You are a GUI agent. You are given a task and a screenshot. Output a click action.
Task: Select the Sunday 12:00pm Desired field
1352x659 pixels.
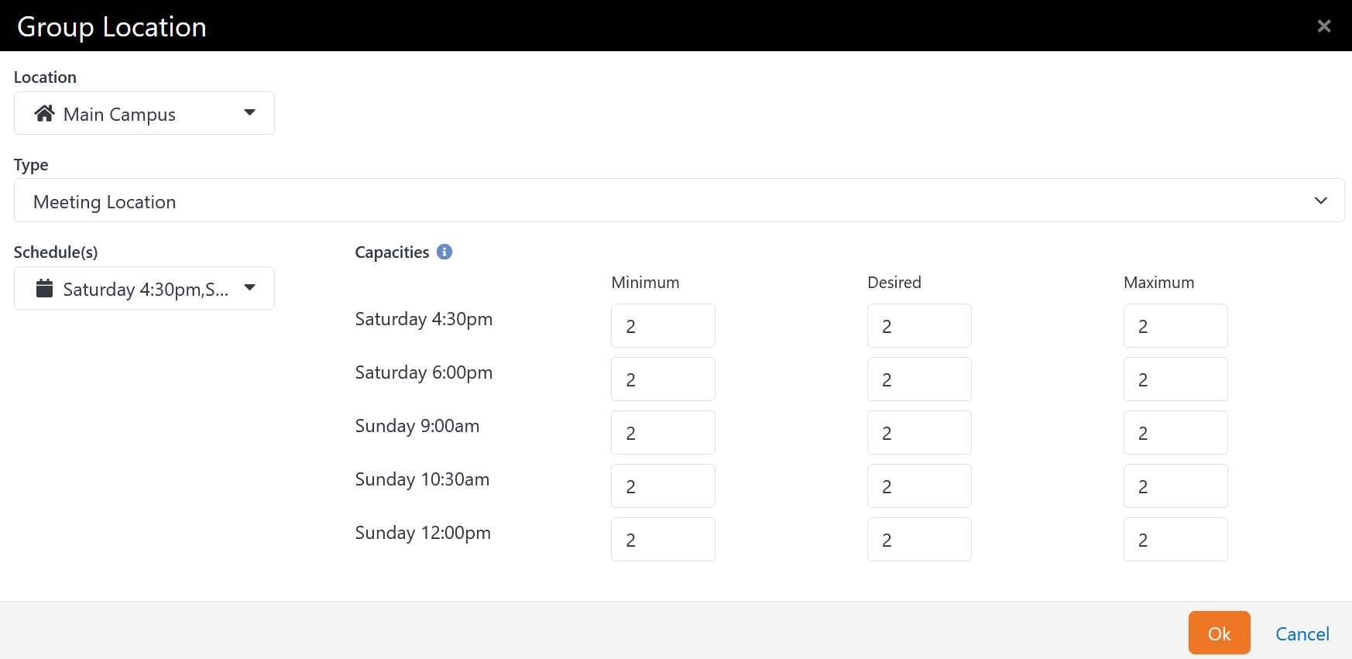[919, 539]
